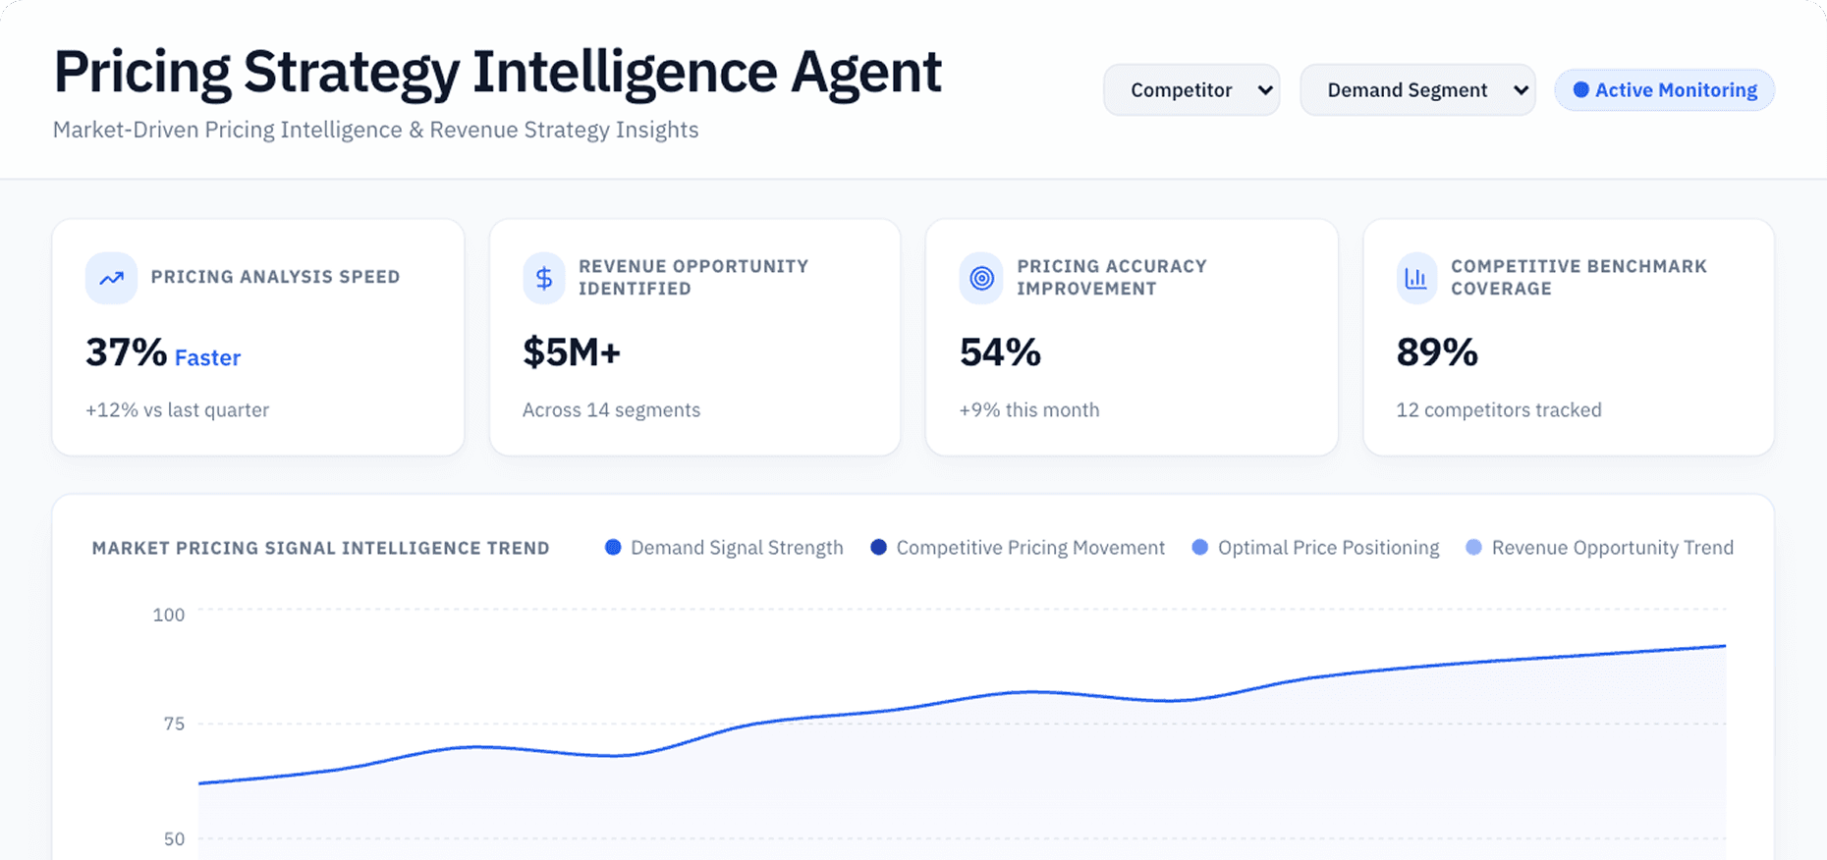Screen dimensions: 1827x860
Task: Click the Pricing Strategy Intelligence Agent title
Action: [497, 71]
